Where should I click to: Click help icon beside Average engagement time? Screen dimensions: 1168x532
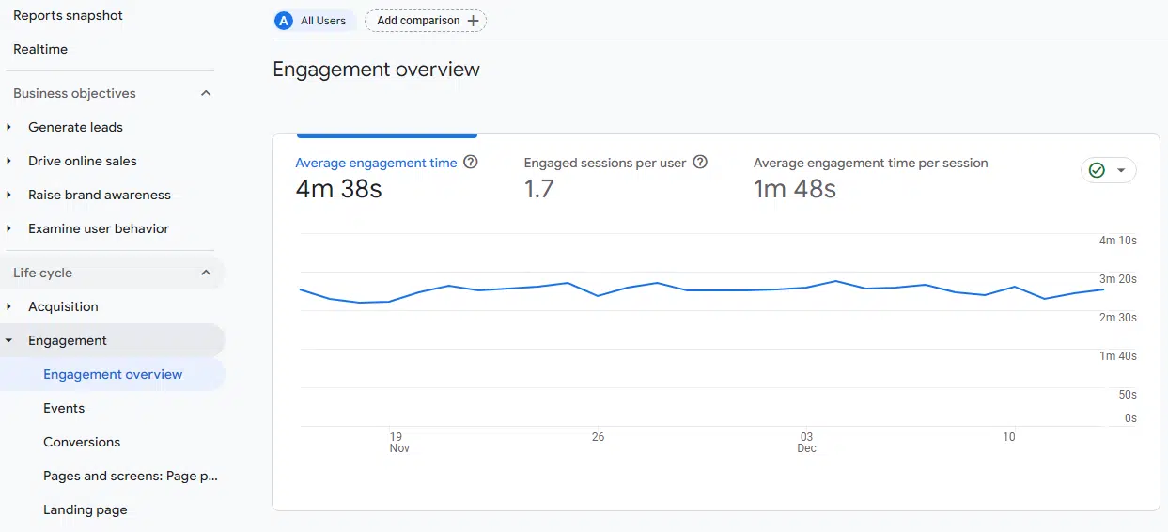point(471,162)
